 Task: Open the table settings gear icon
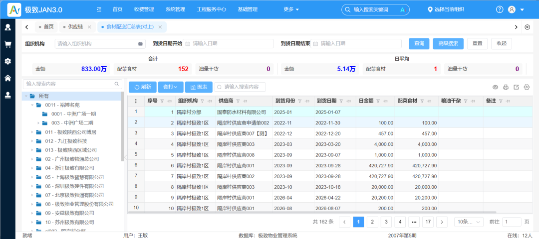527,87
